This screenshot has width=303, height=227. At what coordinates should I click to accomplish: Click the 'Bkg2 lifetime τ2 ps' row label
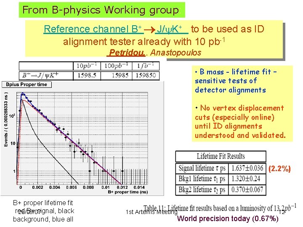(202, 190)
